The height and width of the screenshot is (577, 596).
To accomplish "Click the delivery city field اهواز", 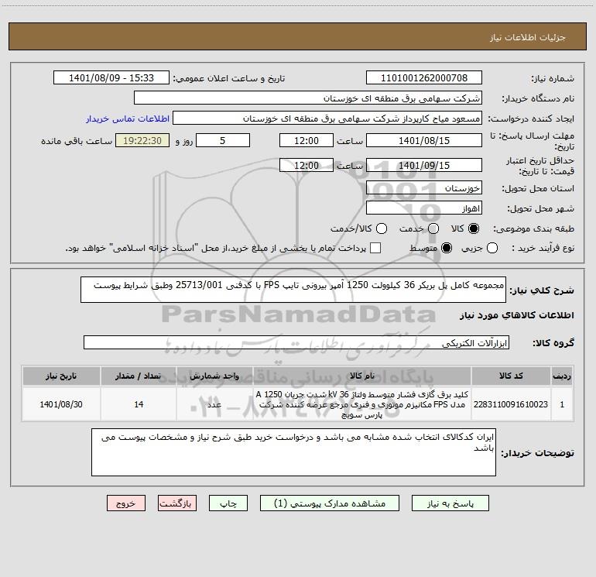I will (424, 208).
